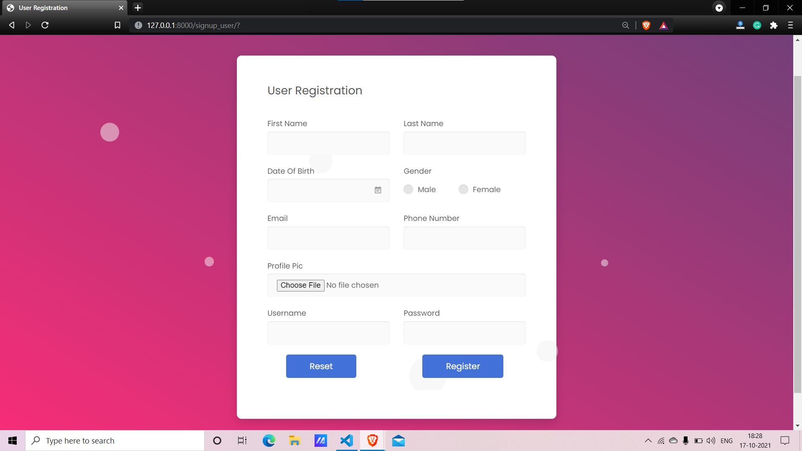Click the page vertical scrollbar thumb

[797, 234]
